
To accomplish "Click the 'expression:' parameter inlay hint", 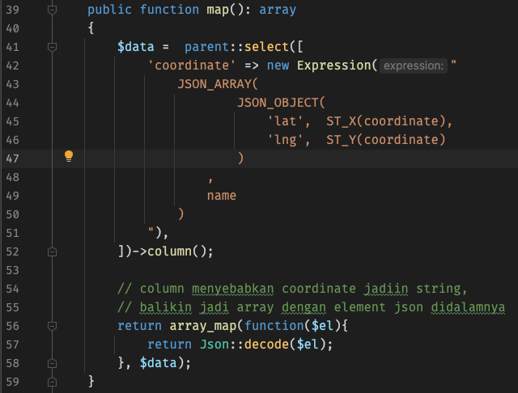I will click(x=413, y=66).
